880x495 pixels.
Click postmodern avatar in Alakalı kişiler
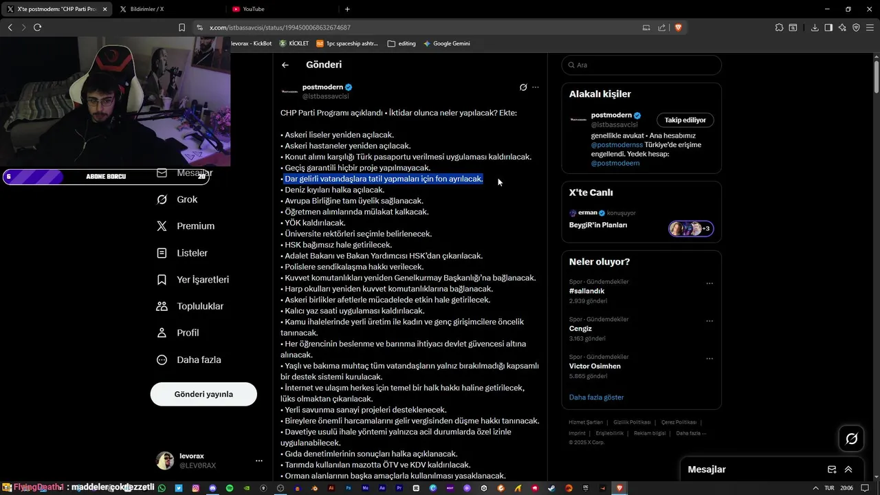pos(578,120)
